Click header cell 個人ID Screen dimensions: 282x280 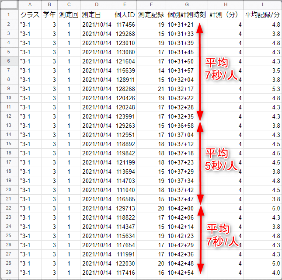125,15
